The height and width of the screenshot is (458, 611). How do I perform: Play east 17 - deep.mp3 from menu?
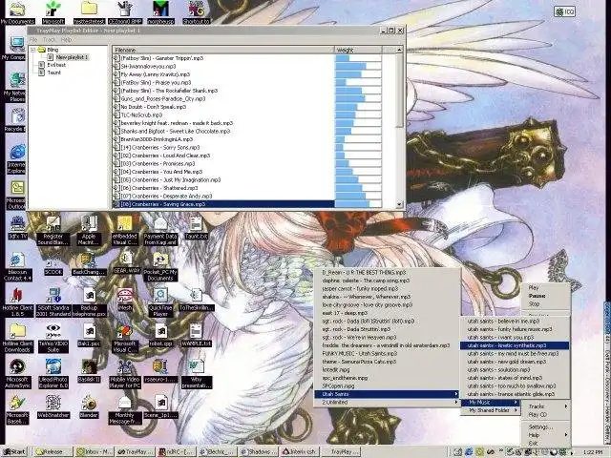click(388, 313)
